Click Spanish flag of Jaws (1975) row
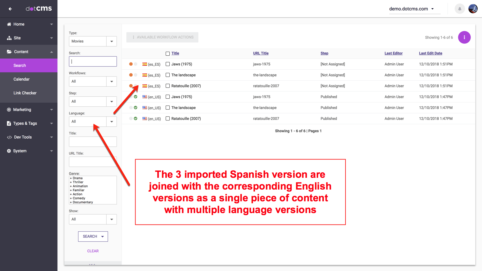Image resolution: width=482 pixels, height=271 pixels. (145, 64)
